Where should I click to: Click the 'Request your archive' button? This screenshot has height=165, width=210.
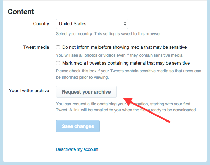[86, 92]
